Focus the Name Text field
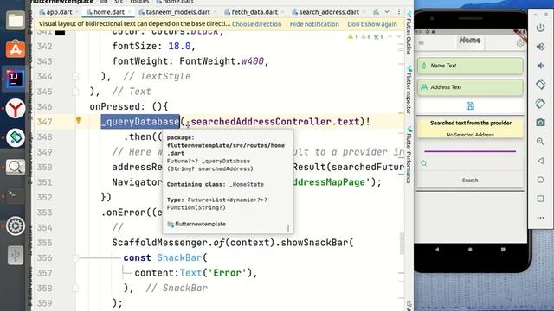554x311 pixels. [x=470, y=66]
